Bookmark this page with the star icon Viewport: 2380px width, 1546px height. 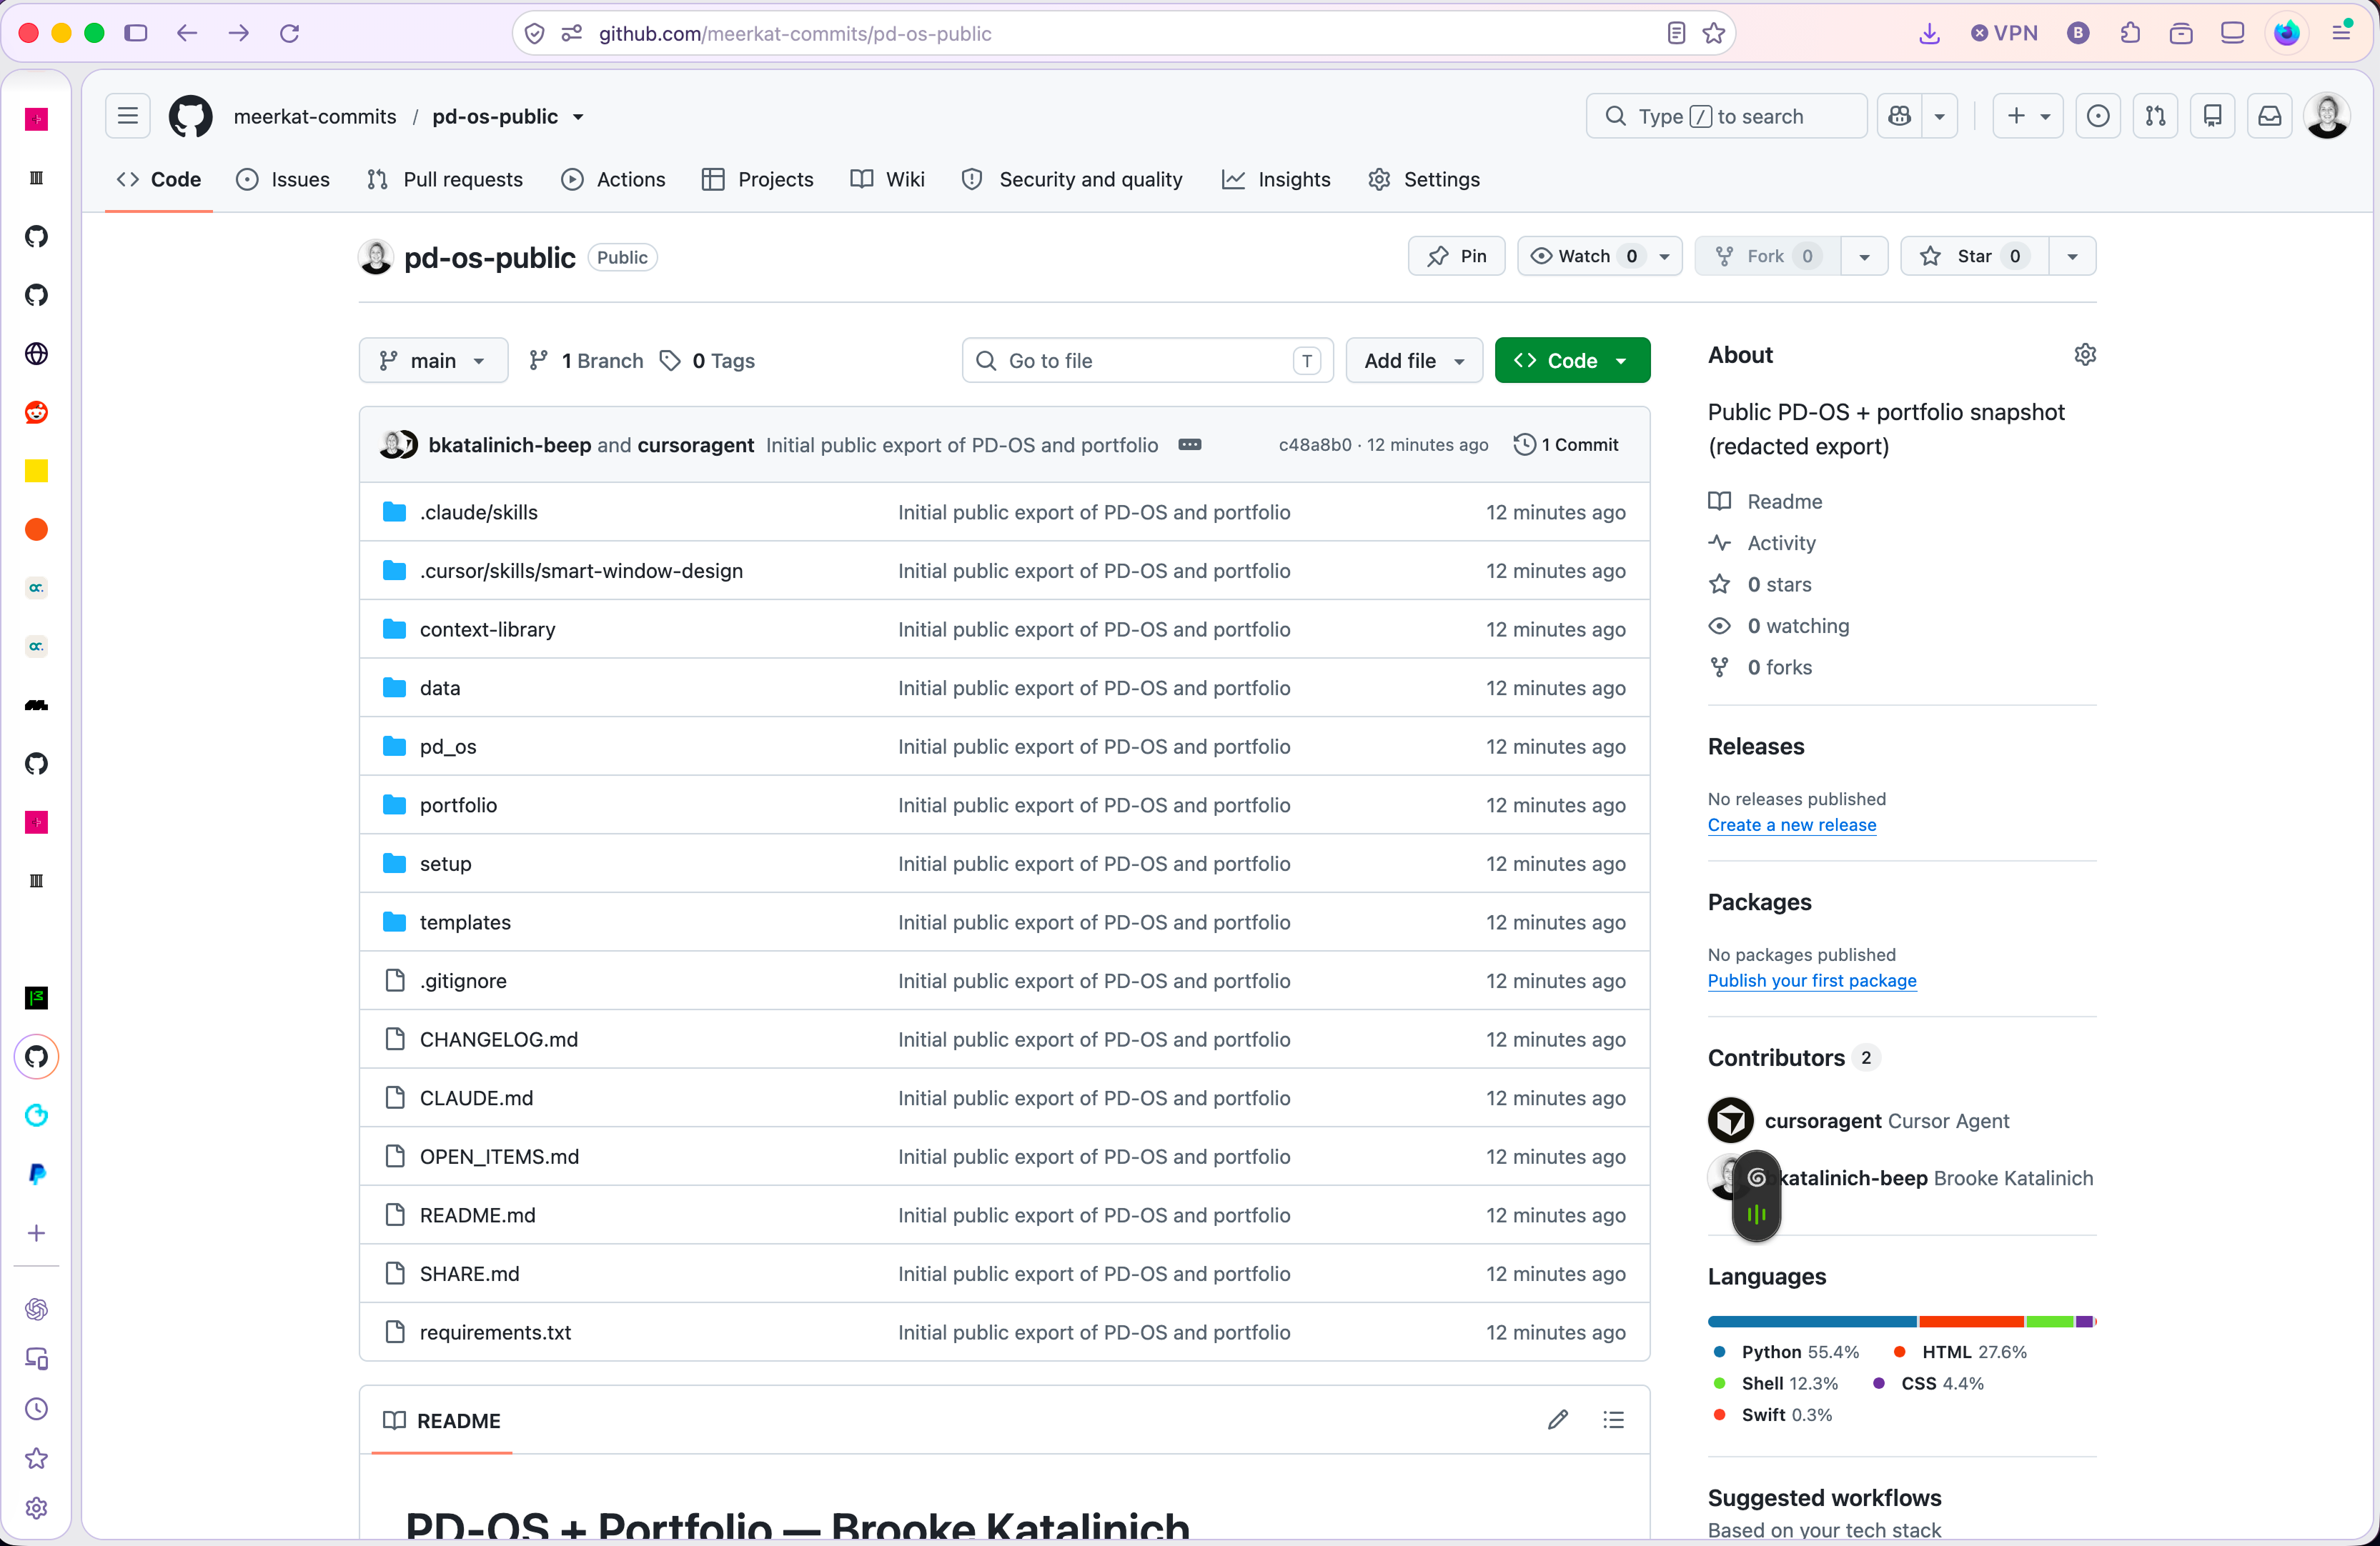click(1714, 33)
